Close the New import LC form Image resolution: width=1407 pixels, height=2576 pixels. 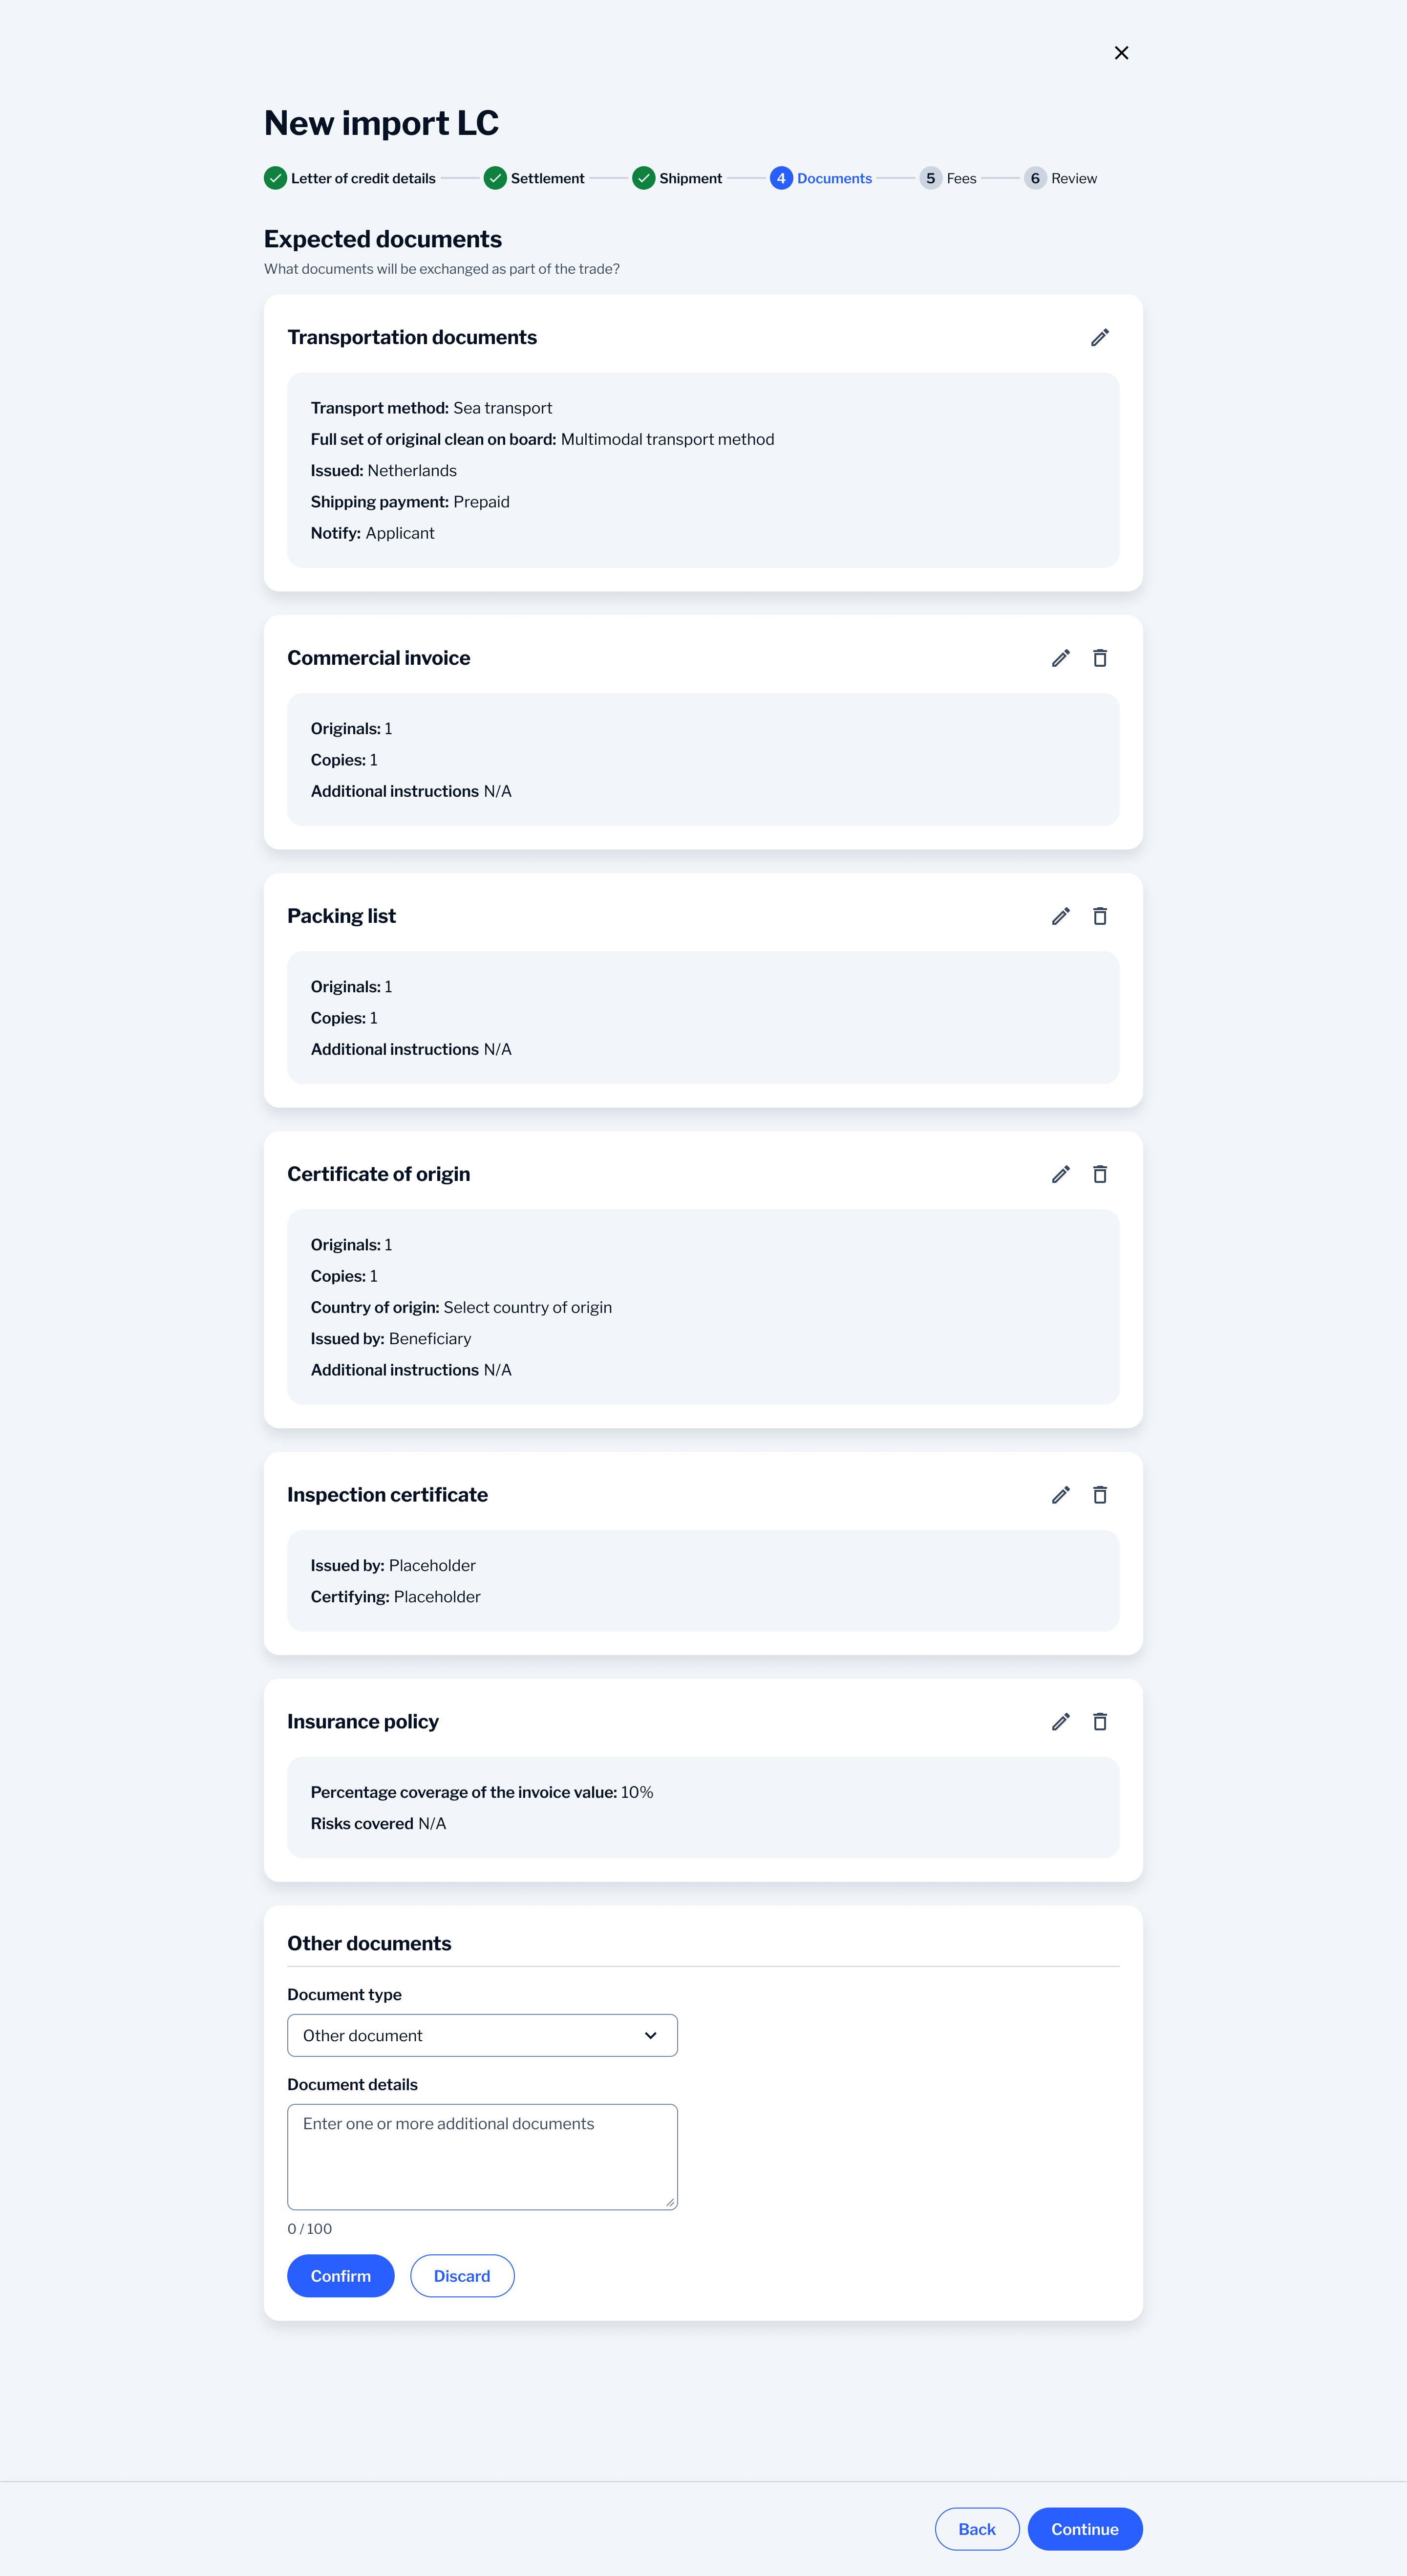pos(1121,52)
